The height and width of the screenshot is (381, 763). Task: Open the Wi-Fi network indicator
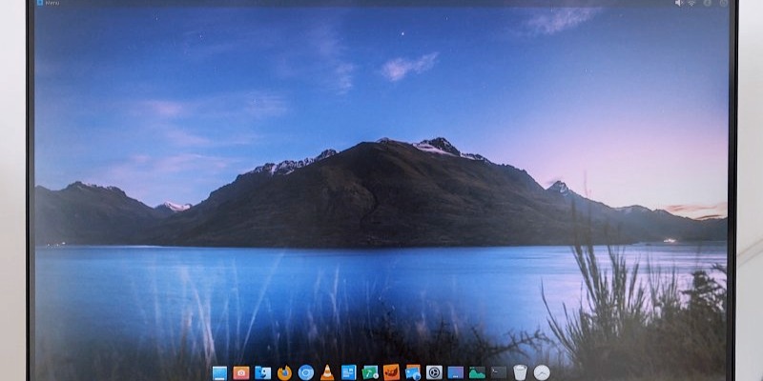tap(692, 3)
